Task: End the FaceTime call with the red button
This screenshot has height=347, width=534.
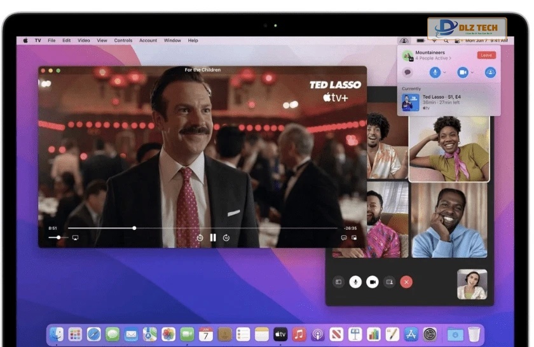Action: click(x=407, y=281)
